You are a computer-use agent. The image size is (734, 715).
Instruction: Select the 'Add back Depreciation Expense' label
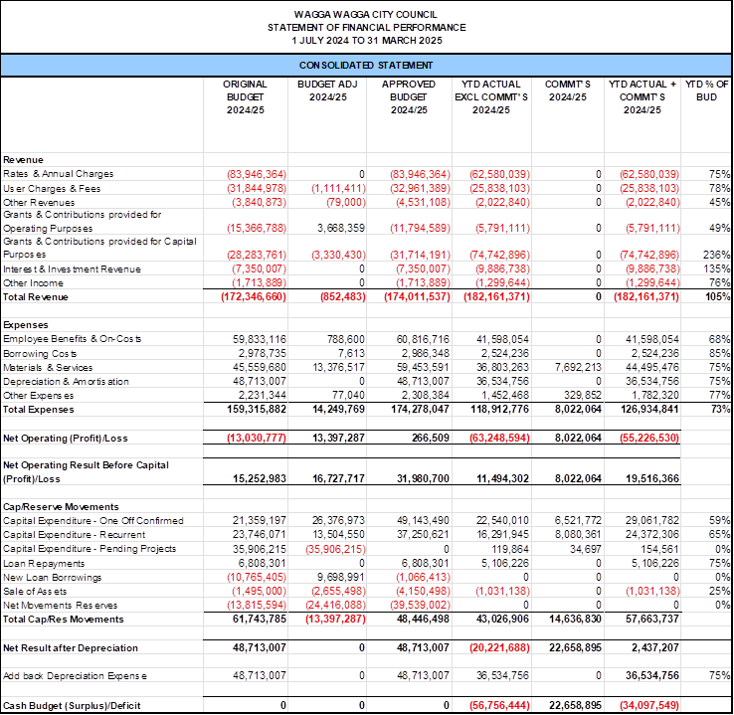pos(75,676)
